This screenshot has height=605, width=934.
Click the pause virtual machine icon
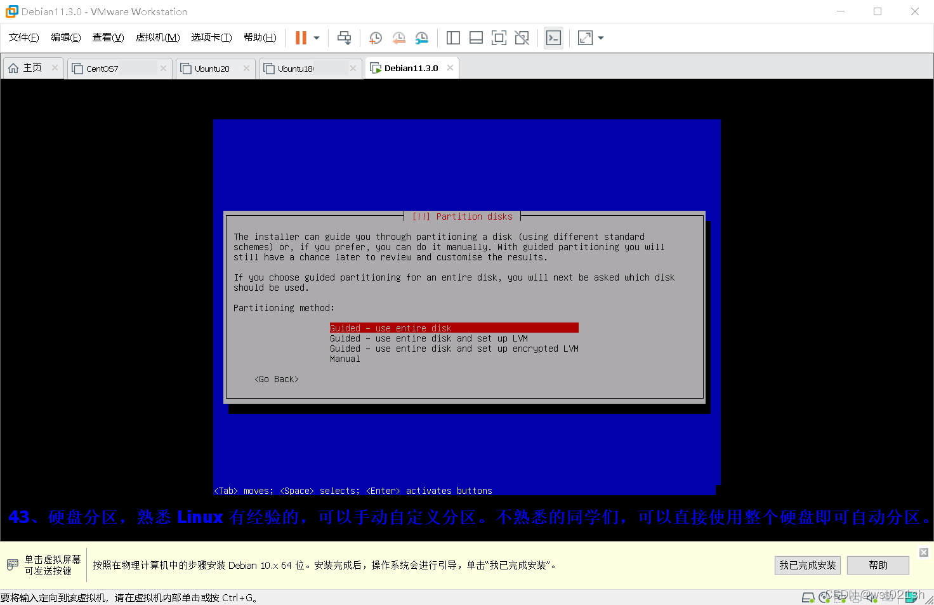(301, 38)
